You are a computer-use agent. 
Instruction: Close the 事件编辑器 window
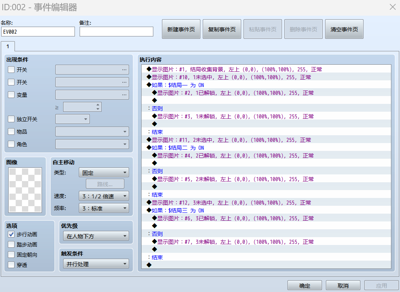click(x=393, y=7)
